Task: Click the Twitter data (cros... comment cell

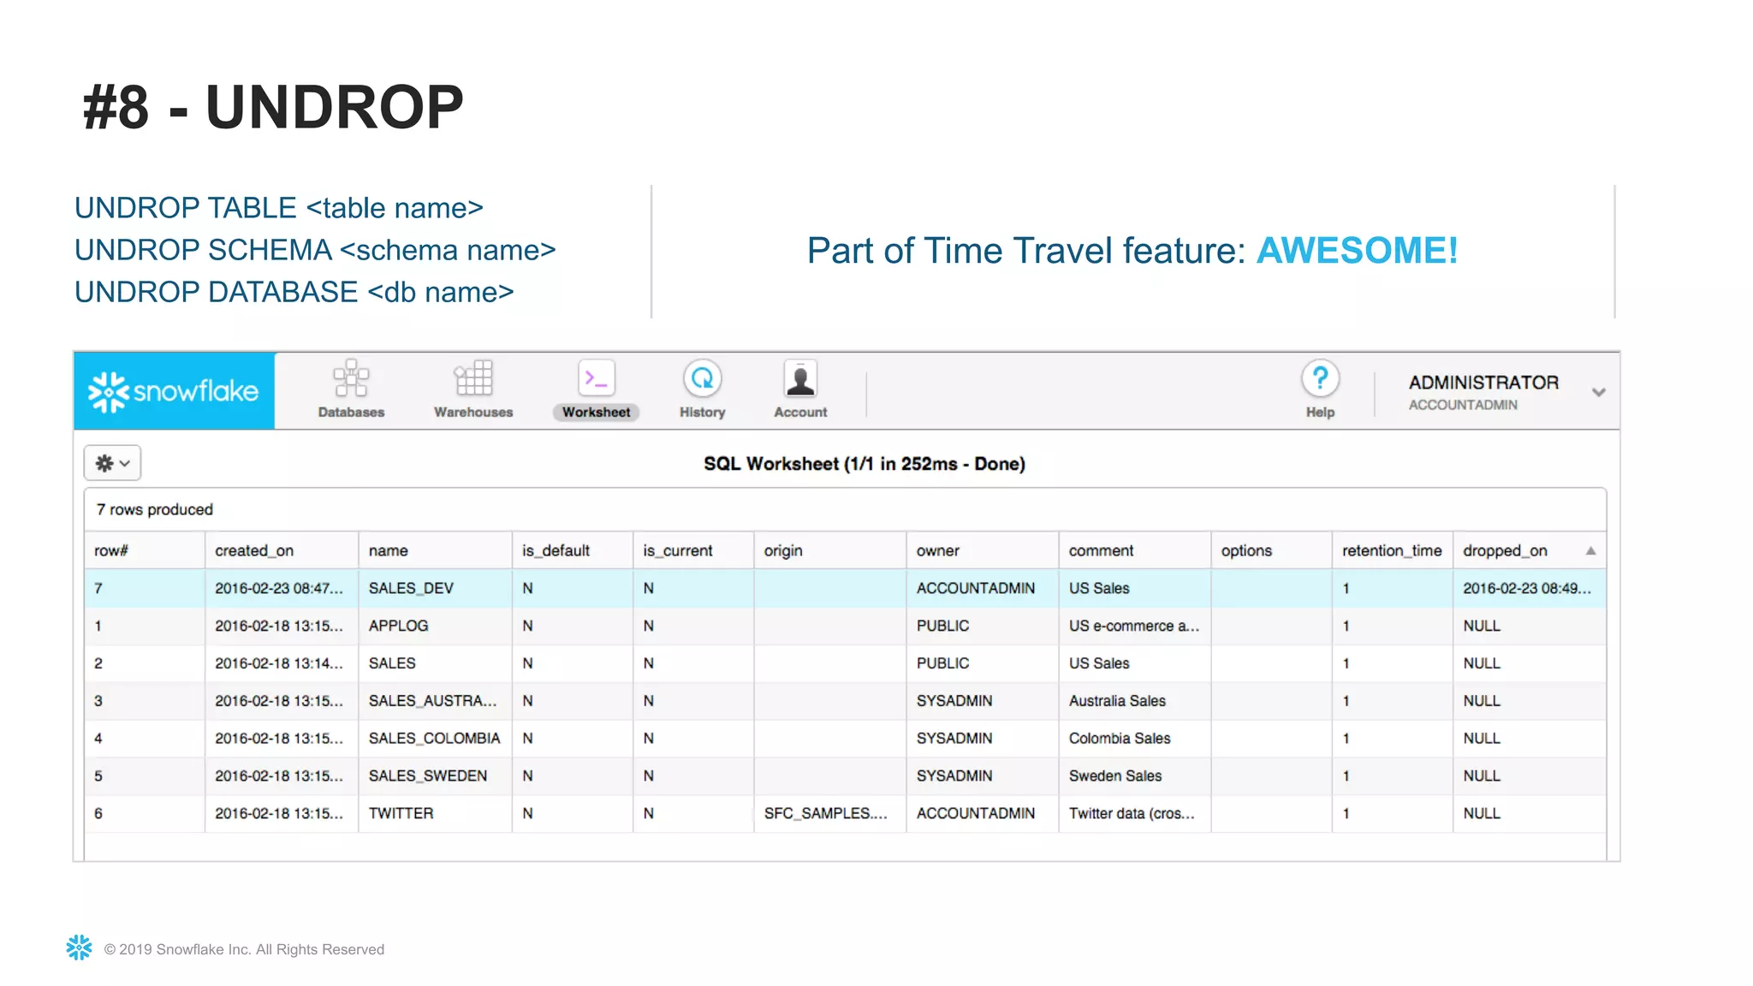Action: point(1135,813)
